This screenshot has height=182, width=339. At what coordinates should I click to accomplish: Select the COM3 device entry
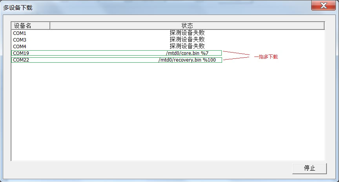(x=20, y=40)
